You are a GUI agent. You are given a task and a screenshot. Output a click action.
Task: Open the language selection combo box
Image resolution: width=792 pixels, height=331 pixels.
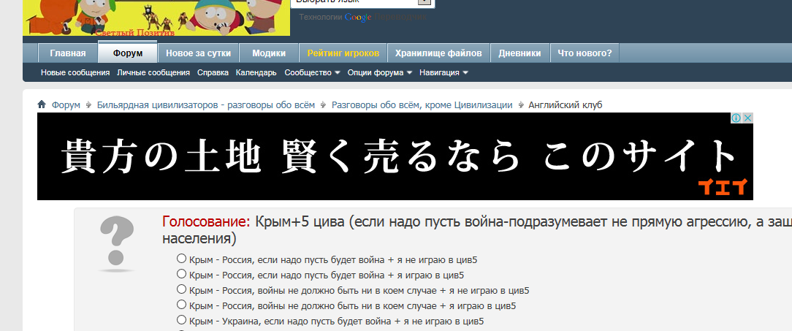point(363,2)
